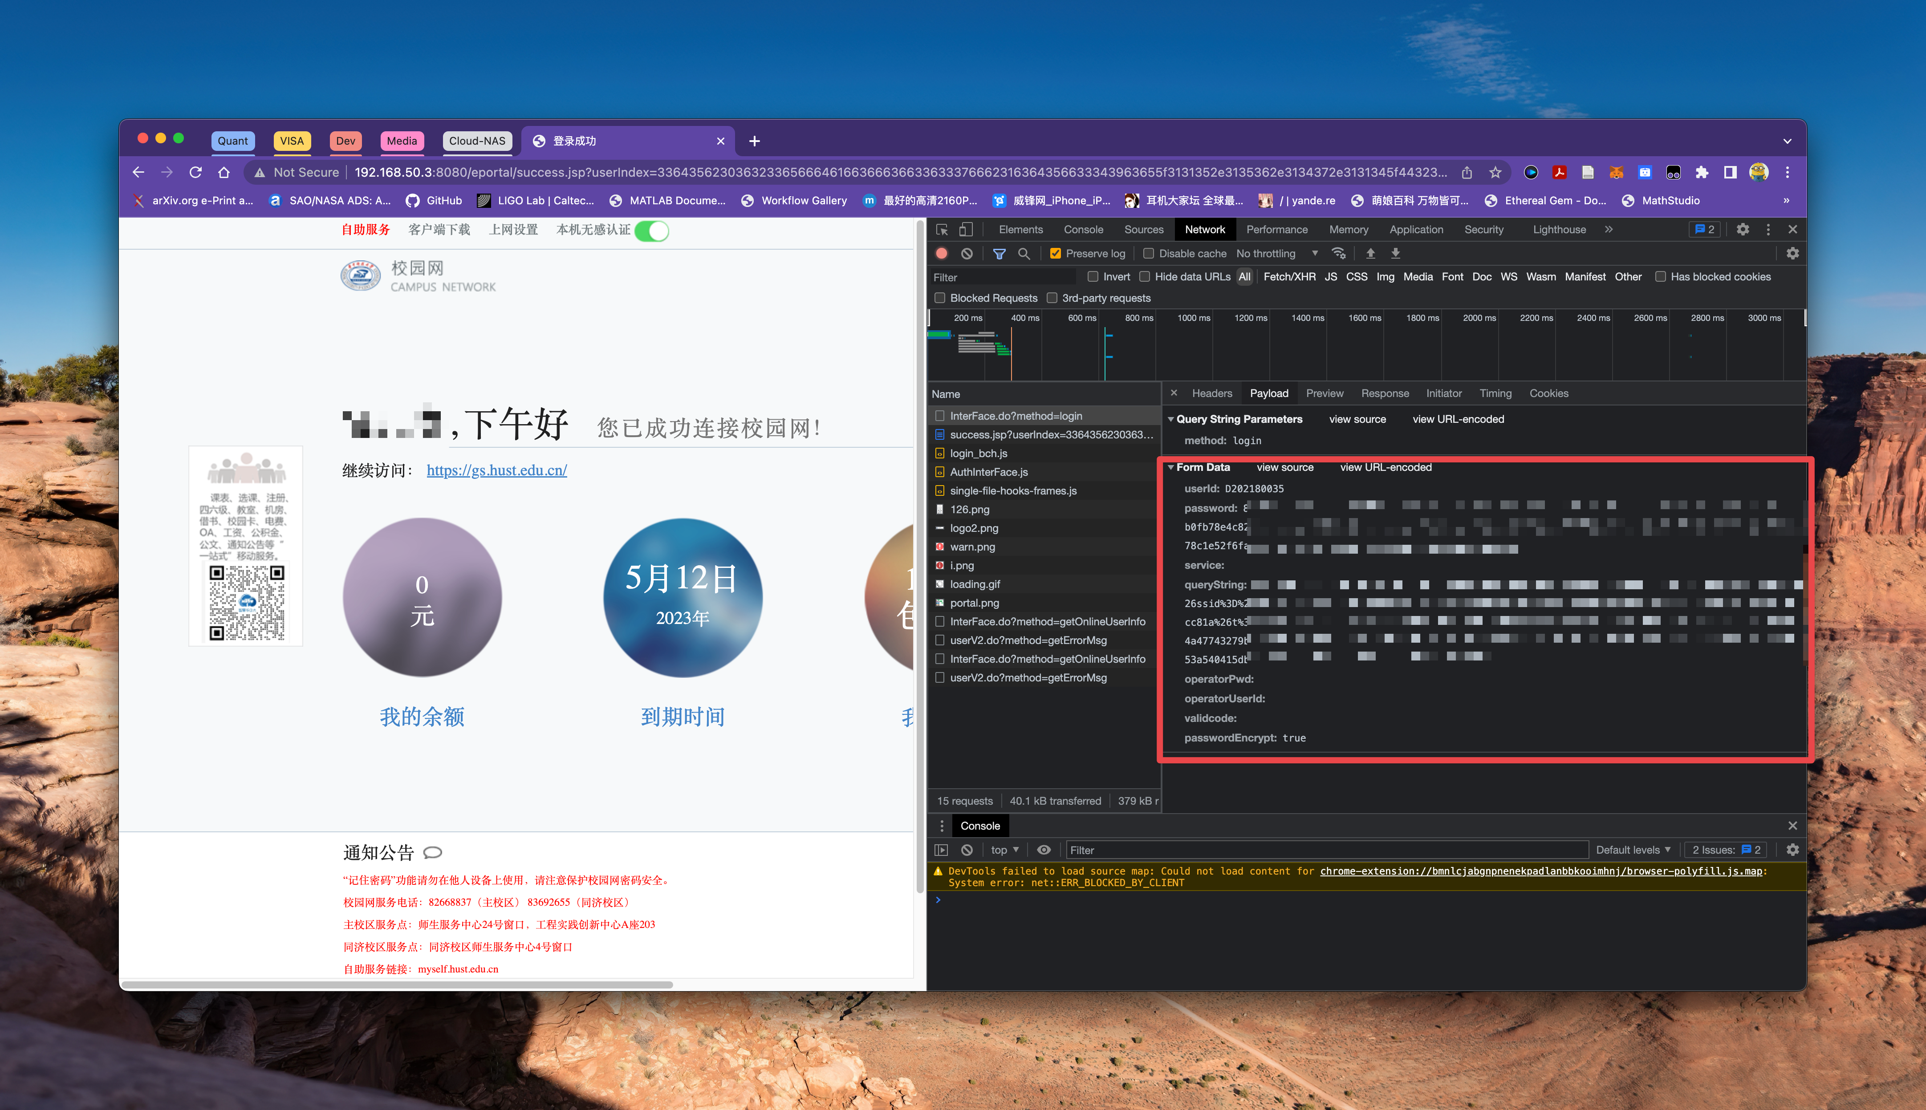Screen dimensions: 1926x1110
Task: Open Network panel settings gear
Action: pyautogui.click(x=1792, y=253)
